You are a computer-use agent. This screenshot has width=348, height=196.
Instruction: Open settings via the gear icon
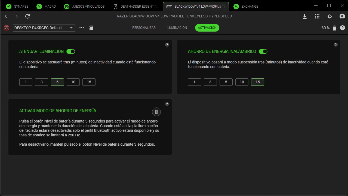[x=330, y=16]
